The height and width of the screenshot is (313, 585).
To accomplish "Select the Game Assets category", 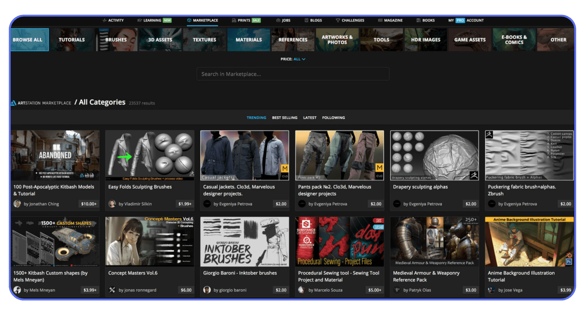I will pyautogui.click(x=470, y=40).
